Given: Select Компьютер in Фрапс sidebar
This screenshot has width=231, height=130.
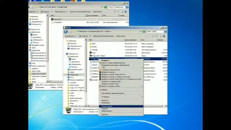Looking at the screenshot, I should [x=74, y=75].
